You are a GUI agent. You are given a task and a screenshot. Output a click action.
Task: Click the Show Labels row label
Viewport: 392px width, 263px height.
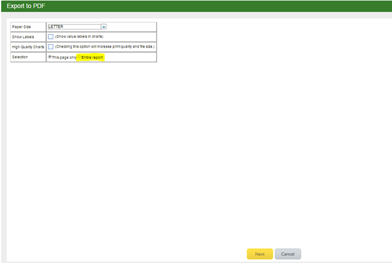click(23, 37)
